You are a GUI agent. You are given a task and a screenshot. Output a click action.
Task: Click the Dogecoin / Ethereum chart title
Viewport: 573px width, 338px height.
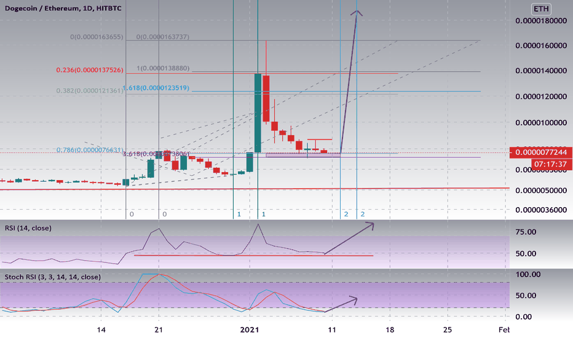point(63,8)
